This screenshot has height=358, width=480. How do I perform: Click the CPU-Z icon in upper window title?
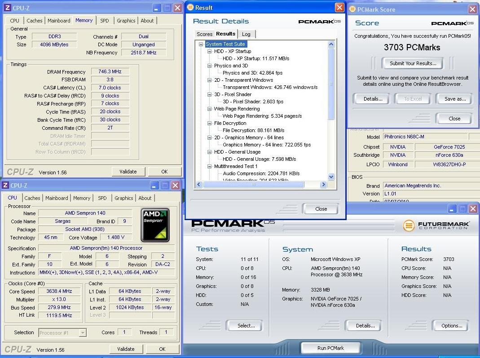pos(8,8)
